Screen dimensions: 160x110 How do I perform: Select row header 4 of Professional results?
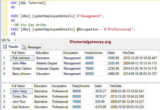coord(6,107)
